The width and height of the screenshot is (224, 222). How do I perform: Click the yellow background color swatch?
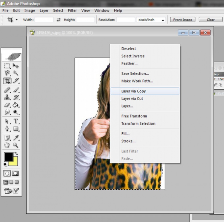[14, 162]
